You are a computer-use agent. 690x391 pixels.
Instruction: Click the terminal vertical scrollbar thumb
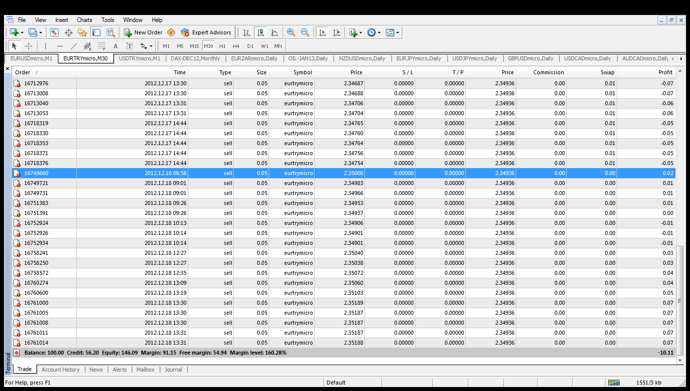click(x=679, y=297)
